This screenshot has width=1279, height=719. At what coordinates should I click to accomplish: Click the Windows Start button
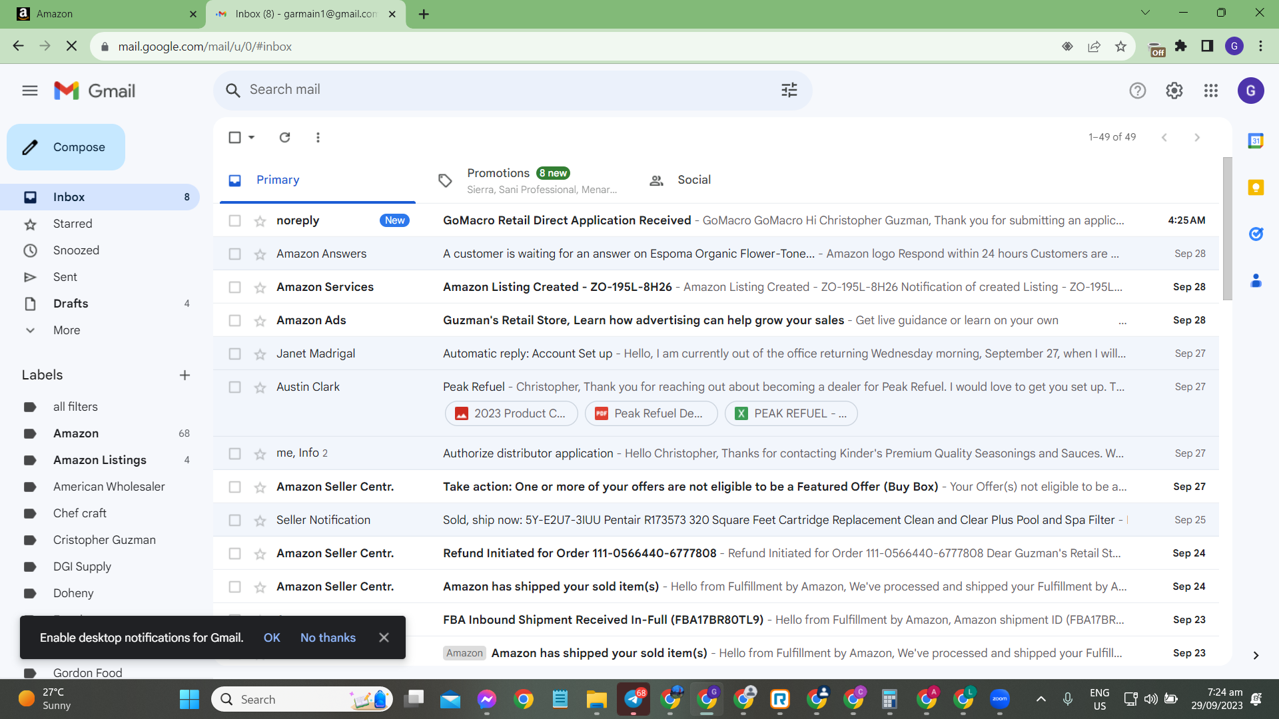tap(189, 699)
